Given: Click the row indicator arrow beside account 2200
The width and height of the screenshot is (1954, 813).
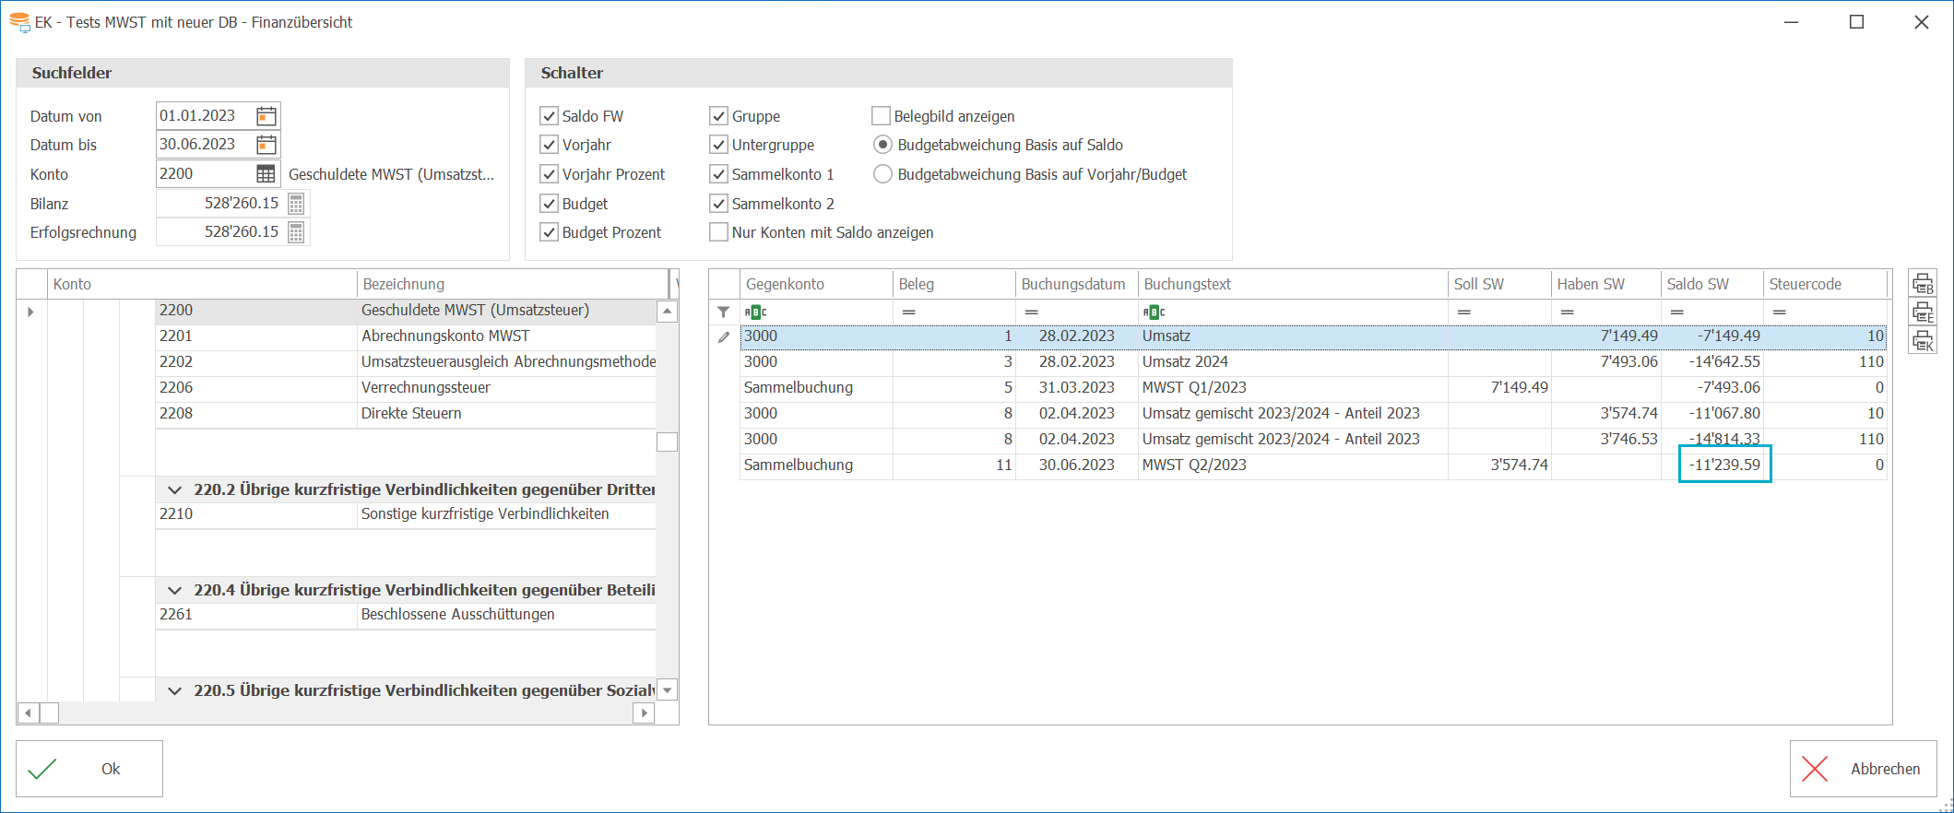Looking at the screenshot, I should [x=30, y=312].
